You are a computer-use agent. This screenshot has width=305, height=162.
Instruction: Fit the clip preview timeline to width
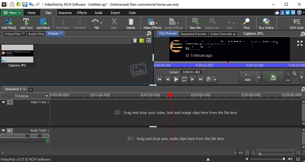tap(288, 80)
